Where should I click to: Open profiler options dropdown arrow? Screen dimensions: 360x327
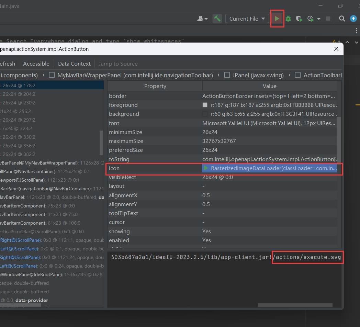(319, 19)
